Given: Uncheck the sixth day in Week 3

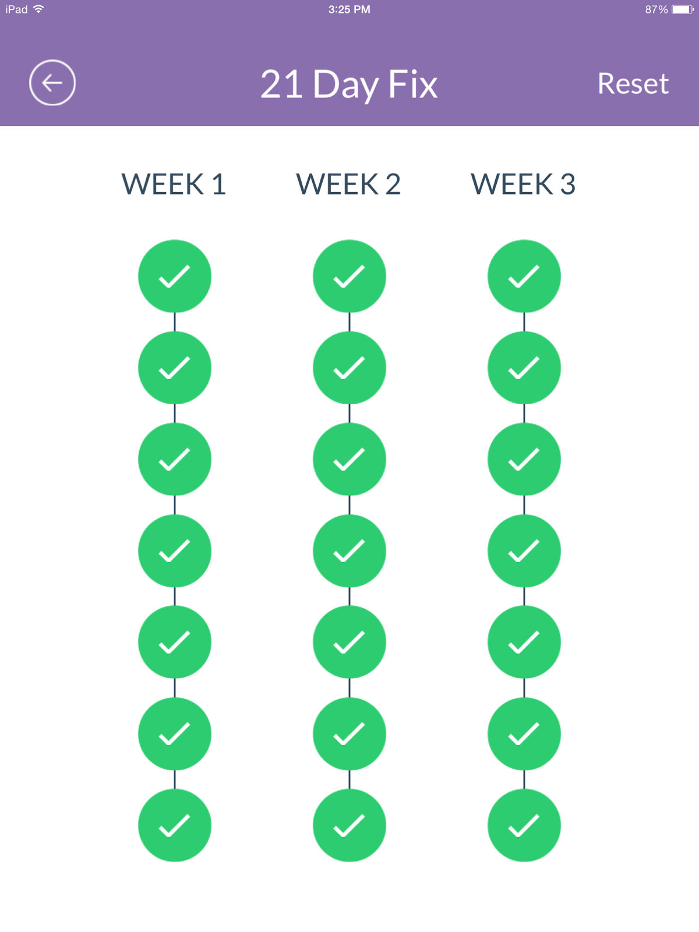Looking at the screenshot, I should point(524,734).
